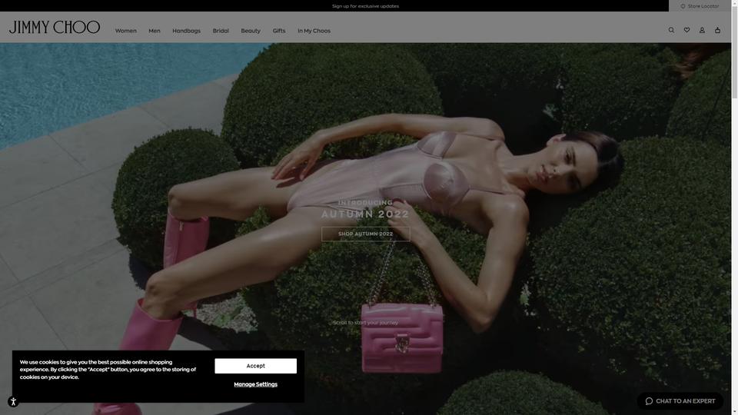Click the Store Locator pin icon
The image size is (738, 415).
(x=683, y=6)
